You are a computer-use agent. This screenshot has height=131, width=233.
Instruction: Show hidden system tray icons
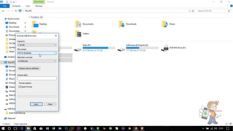coord(203,128)
